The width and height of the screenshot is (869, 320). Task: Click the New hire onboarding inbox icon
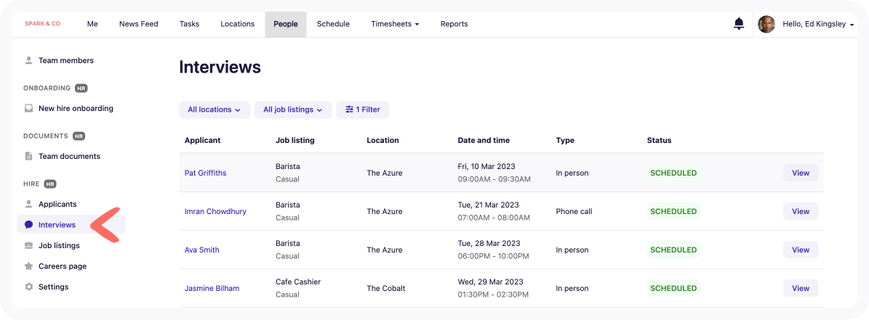click(x=29, y=108)
